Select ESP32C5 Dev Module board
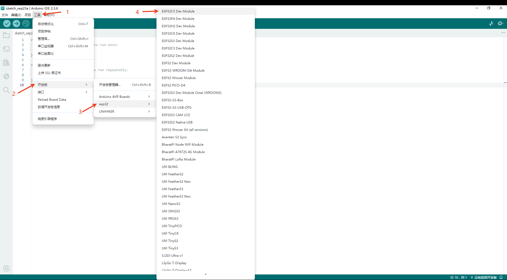Image resolution: width=507 pixels, height=280 pixels. (206, 11)
